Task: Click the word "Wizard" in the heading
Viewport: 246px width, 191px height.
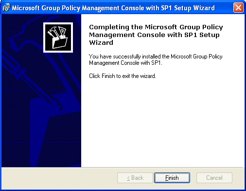Action: 101,42
